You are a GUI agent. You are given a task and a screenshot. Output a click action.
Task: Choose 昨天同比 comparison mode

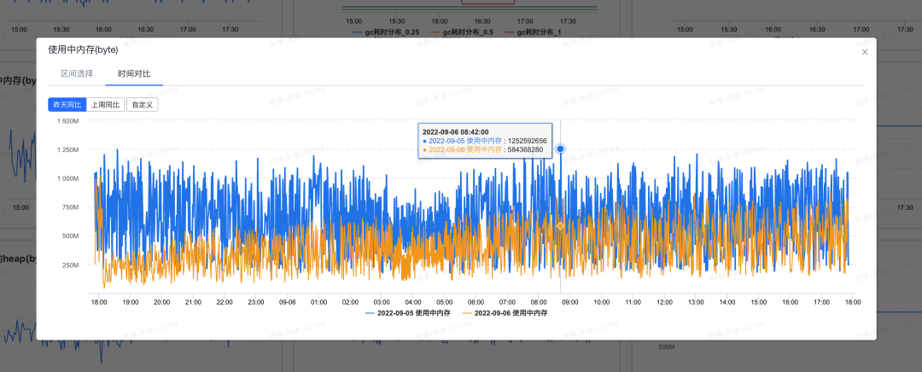tap(67, 104)
